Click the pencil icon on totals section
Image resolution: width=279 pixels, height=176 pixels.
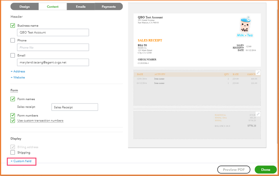[x=258, y=114]
